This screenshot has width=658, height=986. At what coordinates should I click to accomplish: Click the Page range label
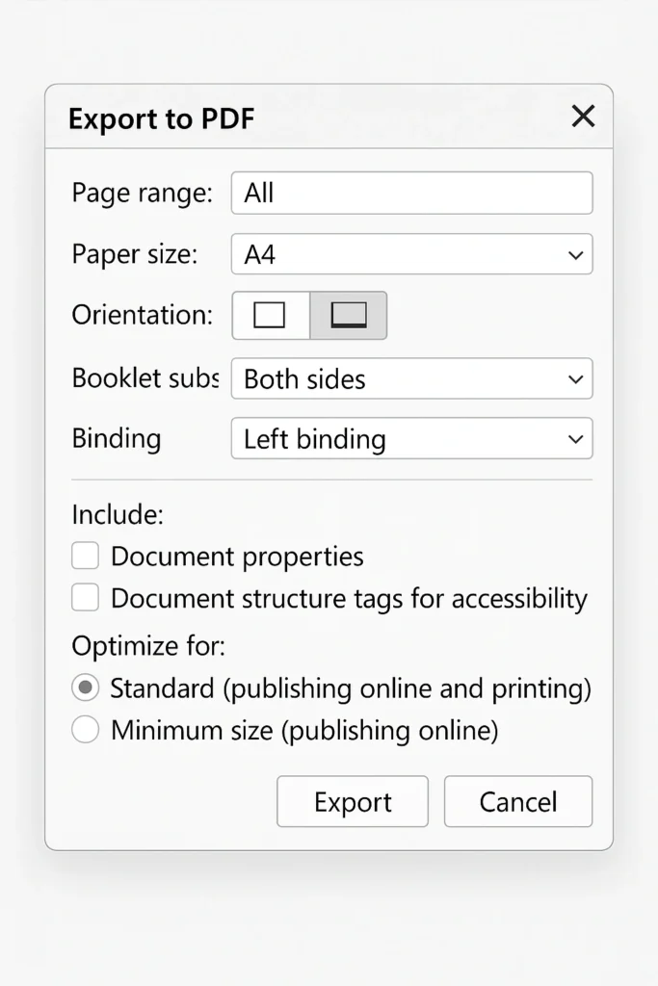143,193
